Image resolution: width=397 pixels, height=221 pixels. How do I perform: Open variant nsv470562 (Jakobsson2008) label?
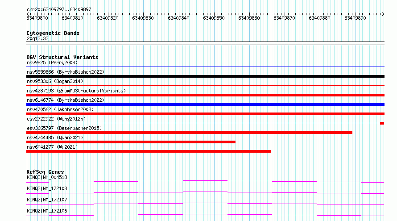60,109
